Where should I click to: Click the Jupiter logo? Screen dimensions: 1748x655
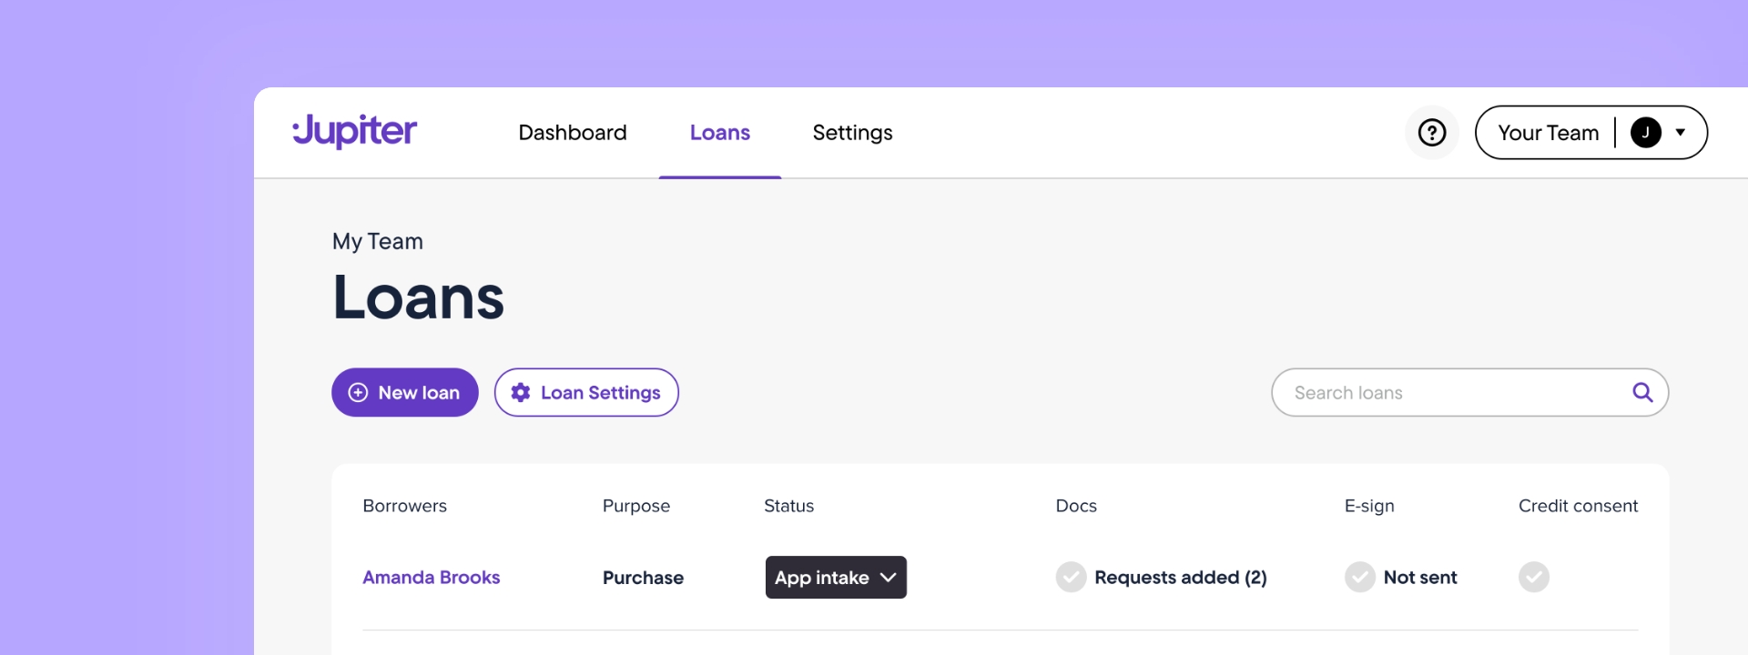[x=355, y=132]
